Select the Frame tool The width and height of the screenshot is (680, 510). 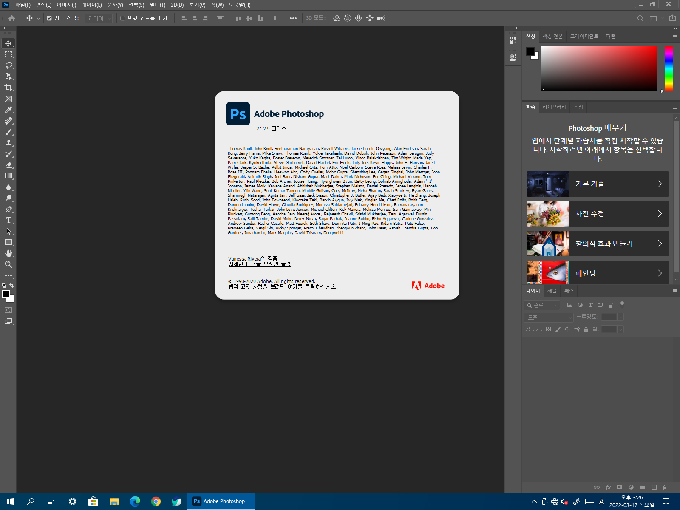click(x=8, y=99)
